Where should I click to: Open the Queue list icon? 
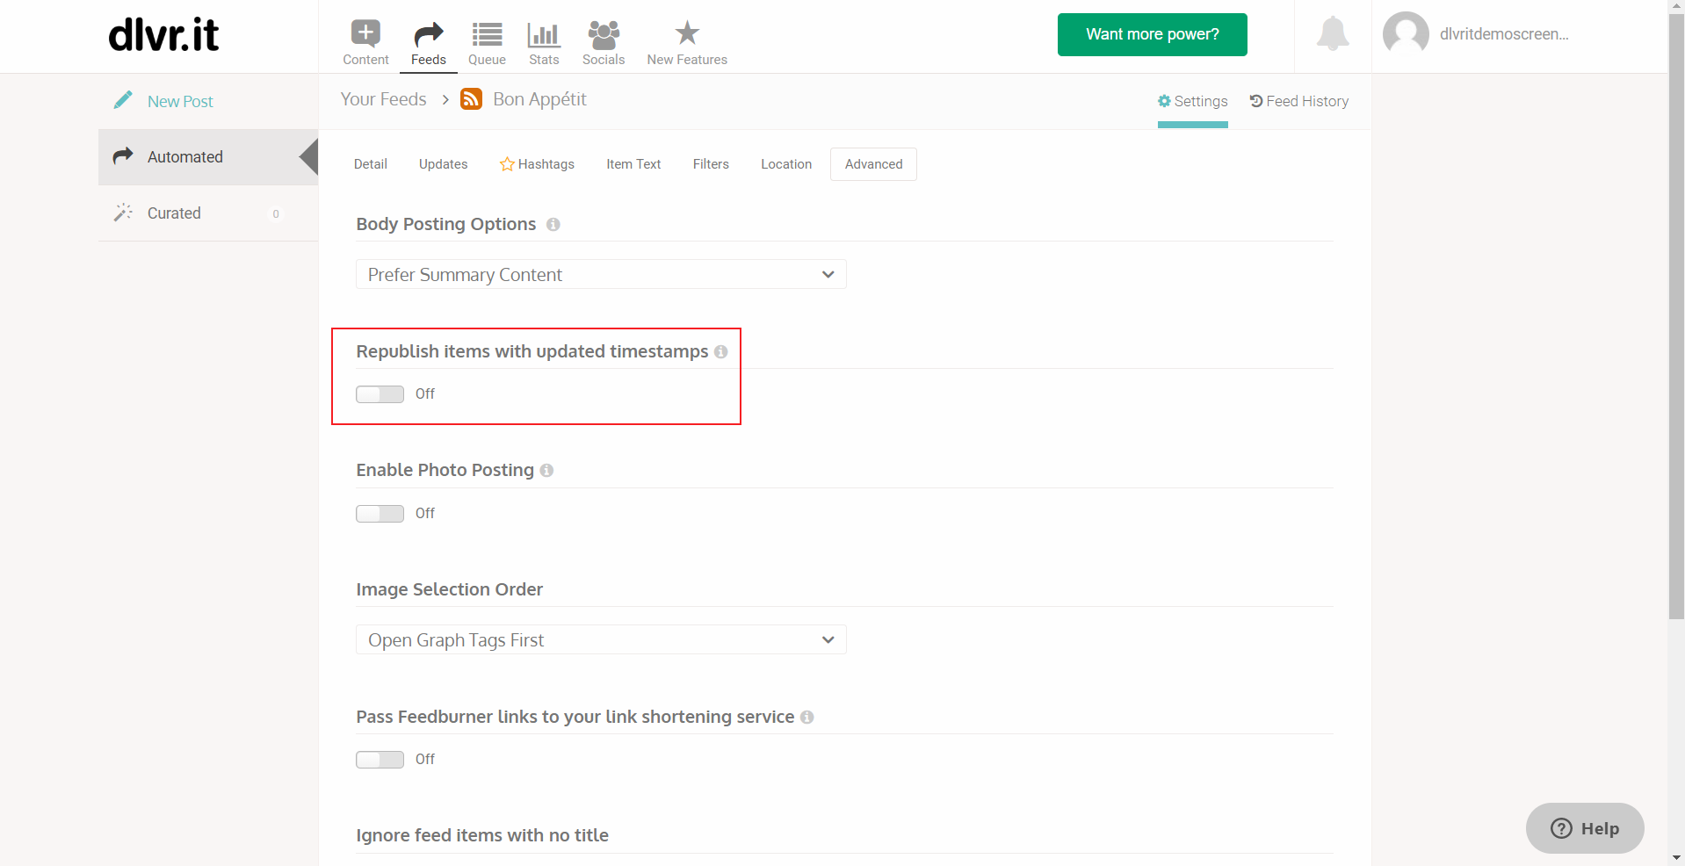(487, 34)
